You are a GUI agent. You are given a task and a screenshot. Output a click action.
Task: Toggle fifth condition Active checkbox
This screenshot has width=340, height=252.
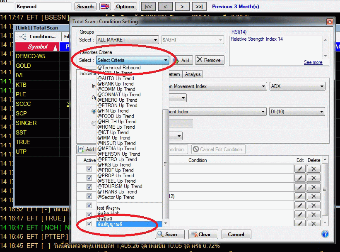click(x=89, y=205)
